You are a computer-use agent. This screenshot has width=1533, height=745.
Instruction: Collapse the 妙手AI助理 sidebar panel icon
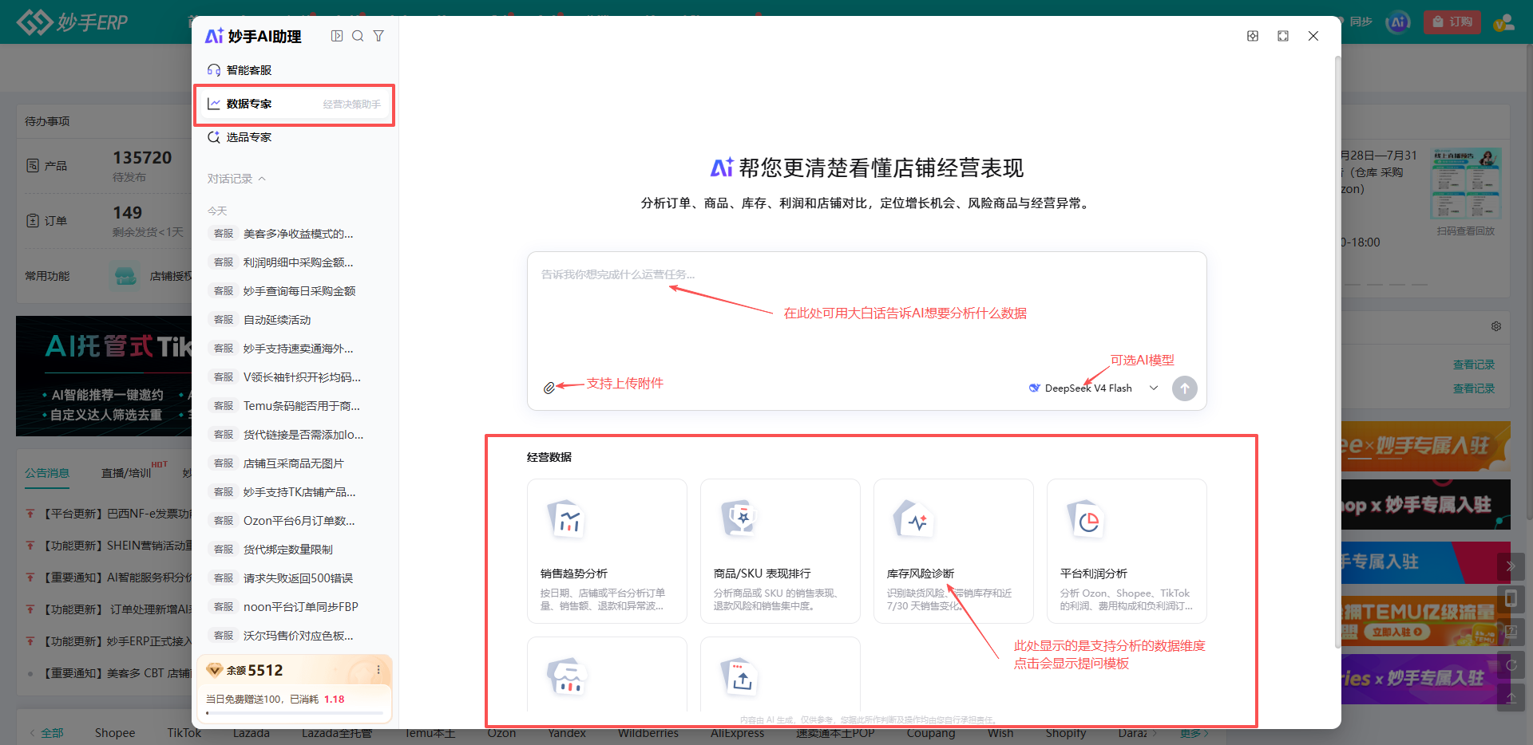pyautogui.click(x=337, y=36)
